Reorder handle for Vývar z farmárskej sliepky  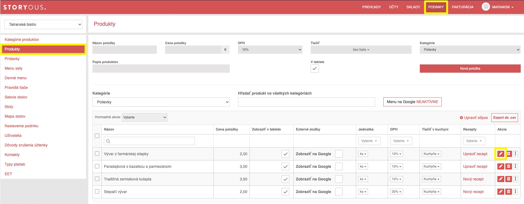click(x=515, y=154)
